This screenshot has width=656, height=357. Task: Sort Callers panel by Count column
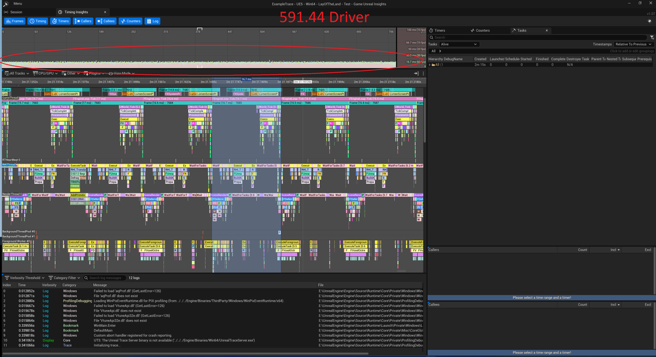583,250
